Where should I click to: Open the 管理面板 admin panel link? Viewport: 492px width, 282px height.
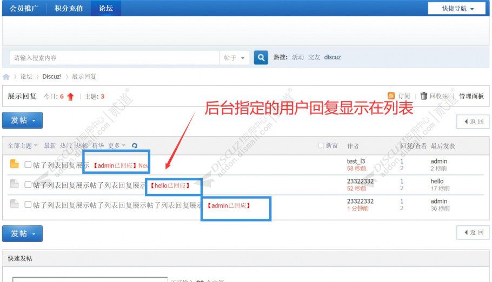coord(471,96)
